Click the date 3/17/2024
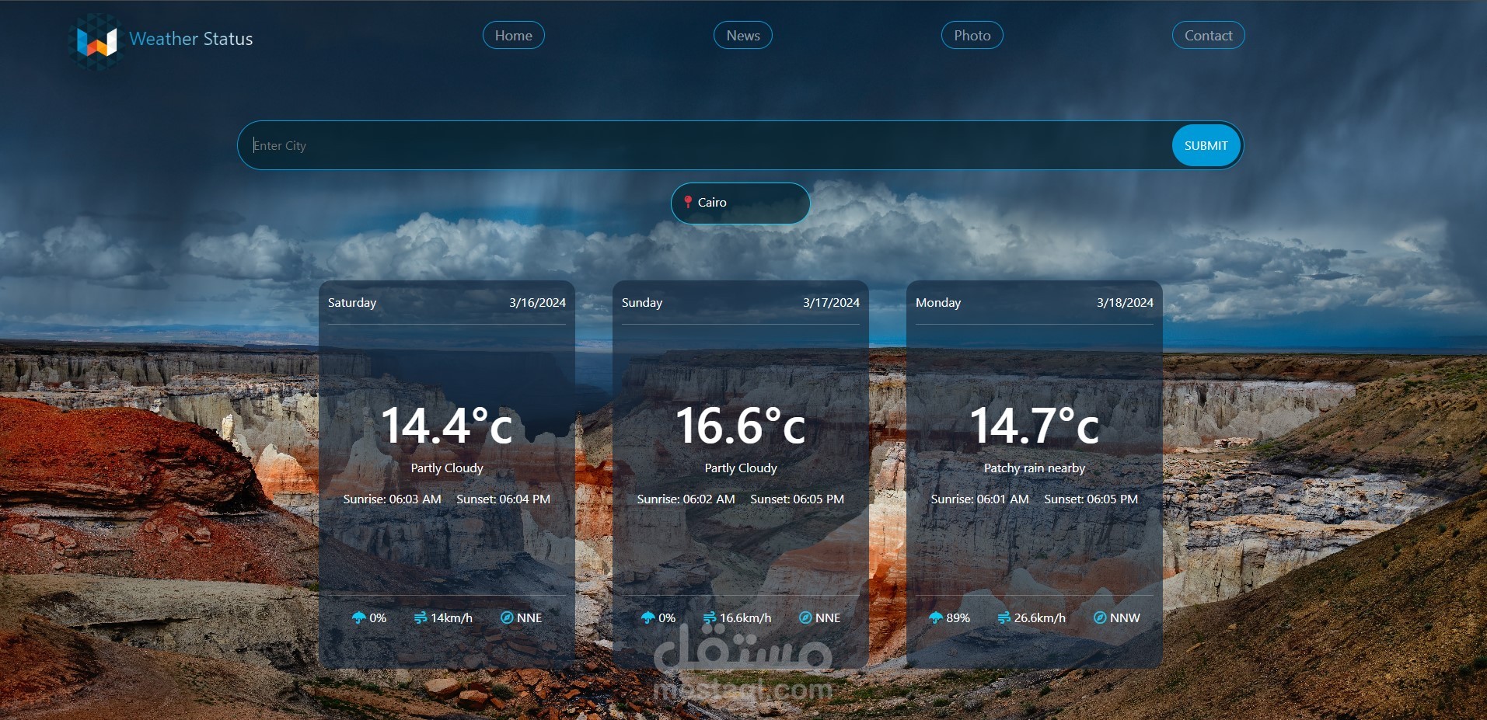 click(x=831, y=302)
